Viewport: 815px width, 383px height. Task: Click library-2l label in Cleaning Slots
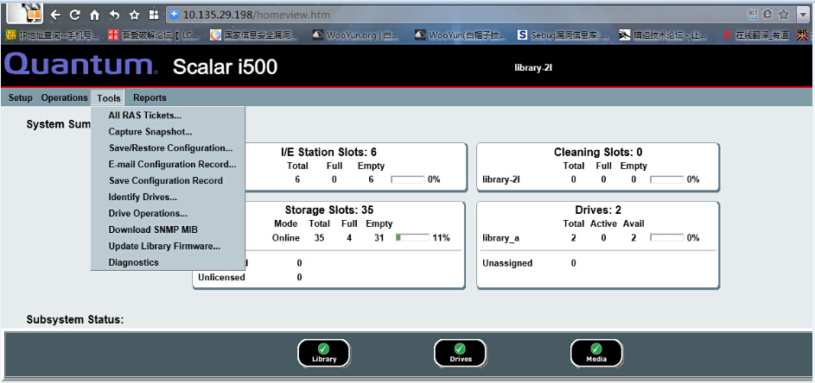501,179
